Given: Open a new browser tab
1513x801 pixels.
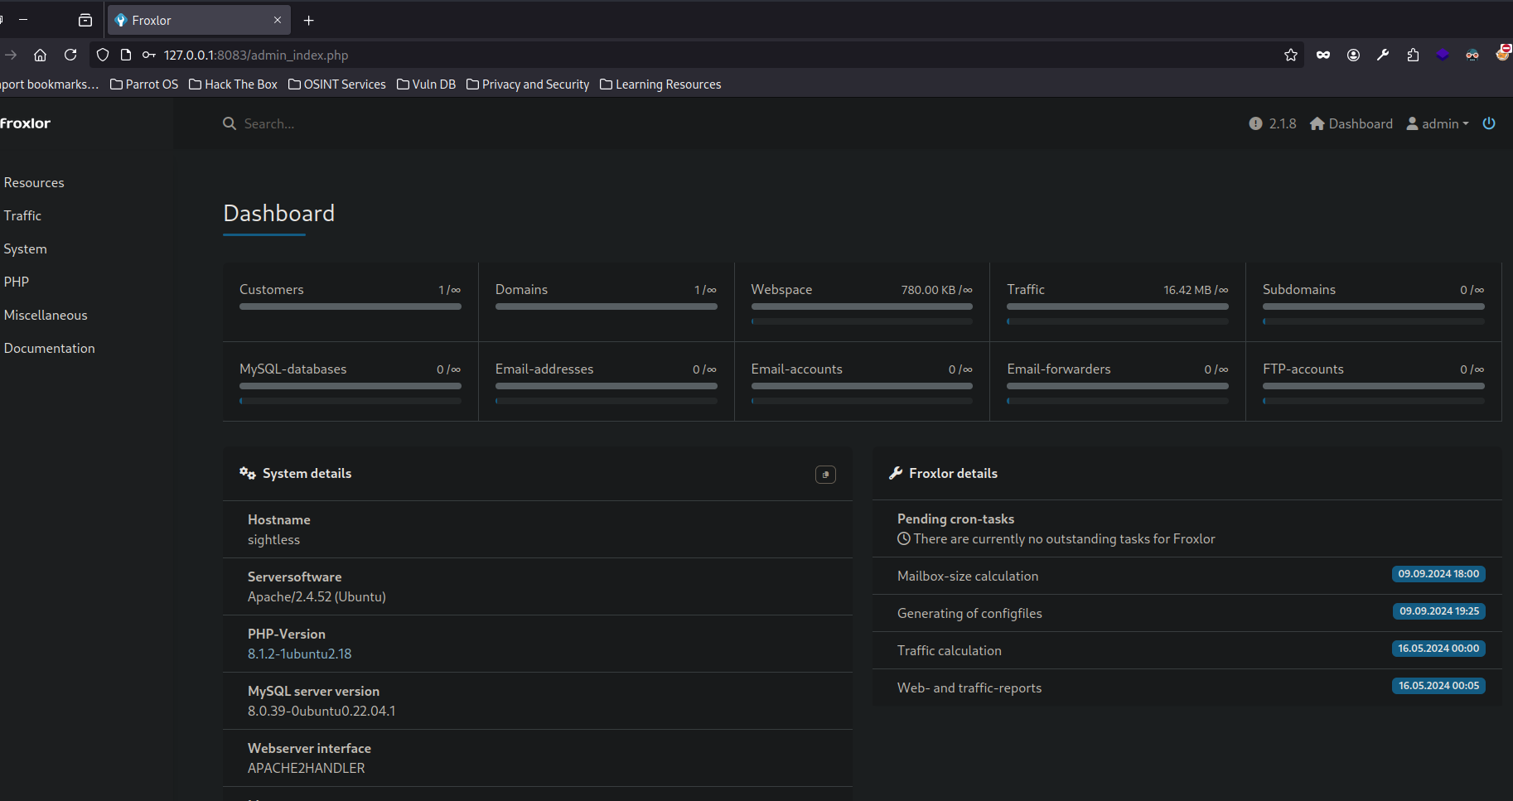Looking at the screenshot, I should pyautogui.click(x=309, y=20).
